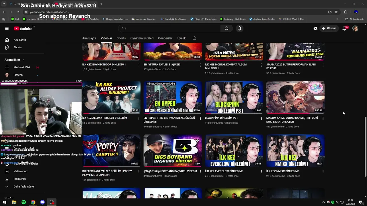Click the Chrome address bar
367x206 pixels.
(x=175, y=12)
